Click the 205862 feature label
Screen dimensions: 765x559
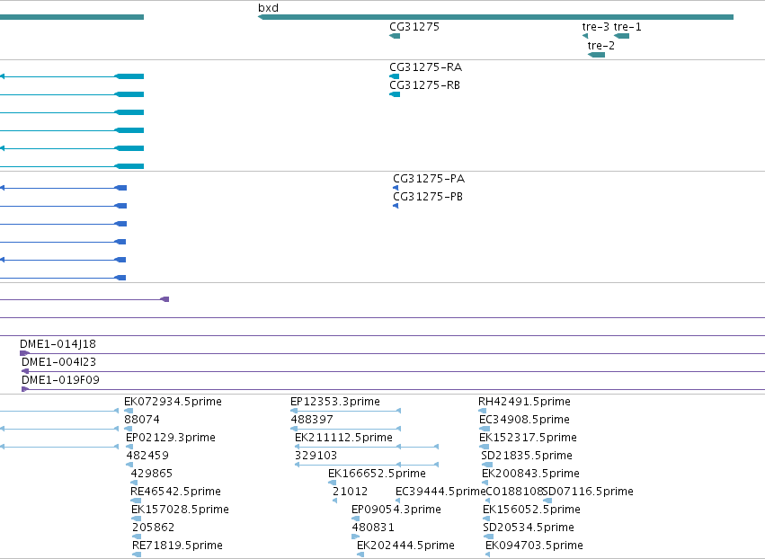pos(153,528)
